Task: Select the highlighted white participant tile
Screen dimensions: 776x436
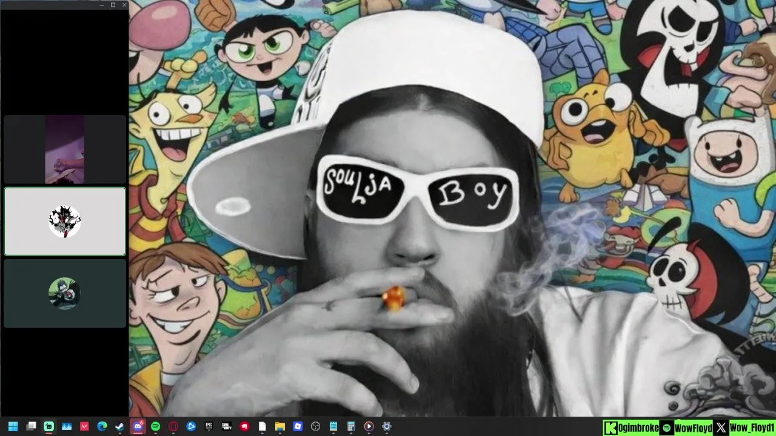Action: point(65,222)
